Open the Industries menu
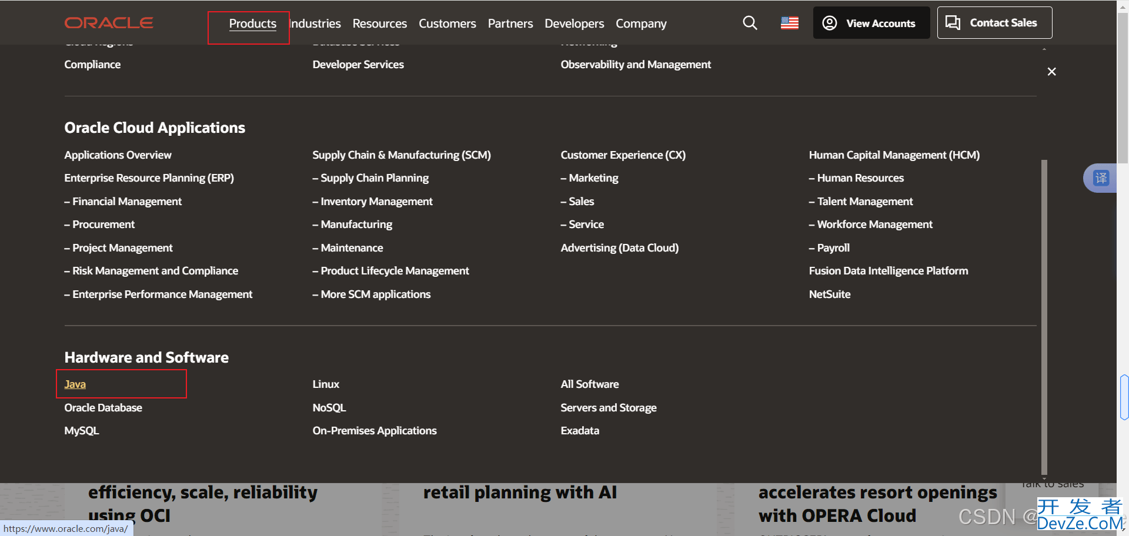The height and width of the screenshot is (536, 1129). click(315, 24)
